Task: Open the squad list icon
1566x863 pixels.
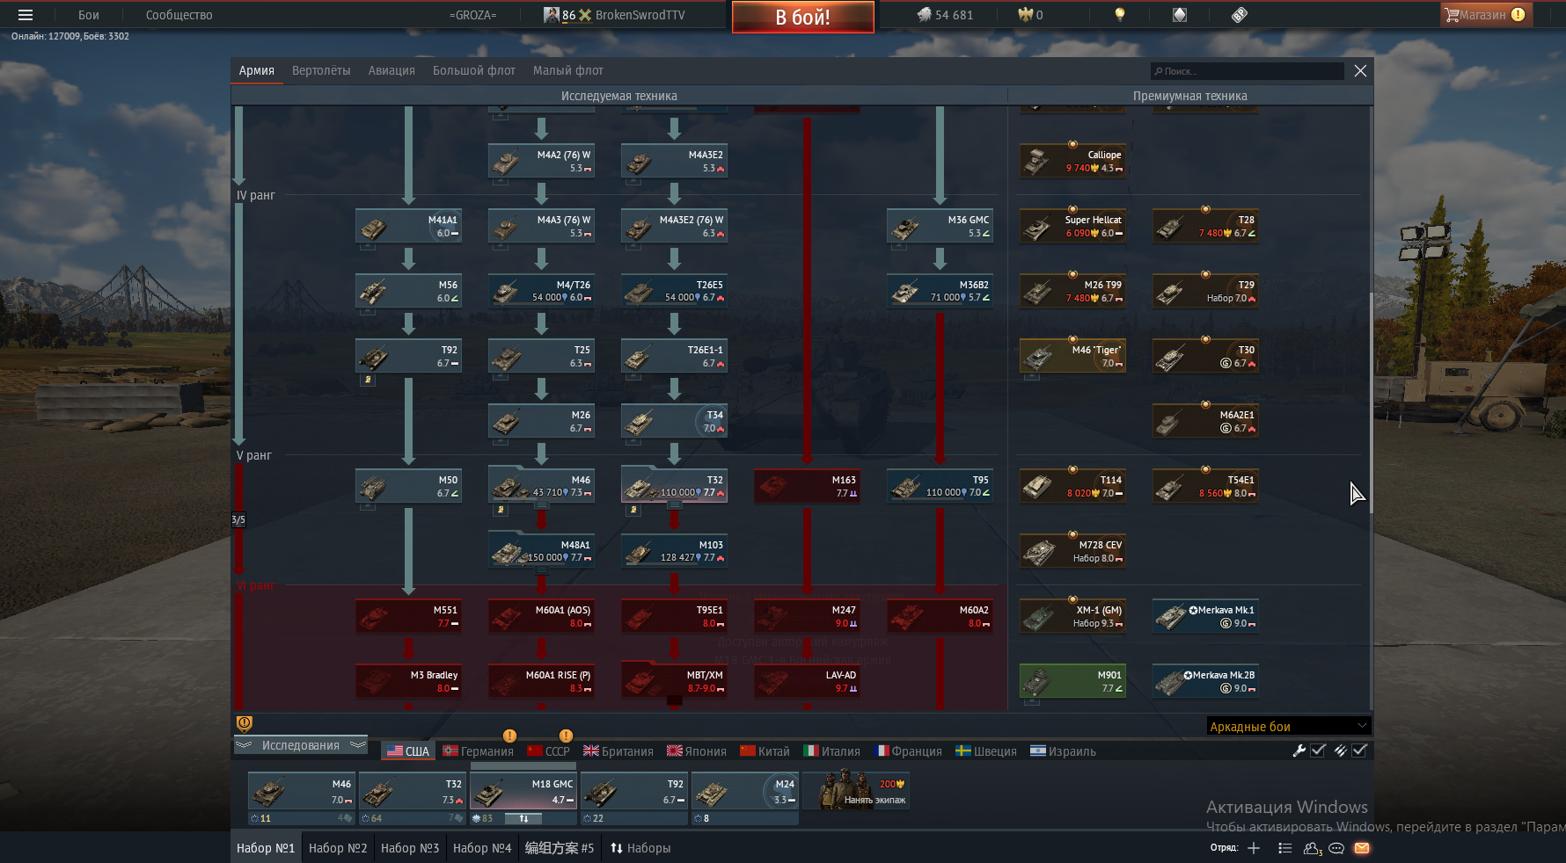Action: 1284,848
